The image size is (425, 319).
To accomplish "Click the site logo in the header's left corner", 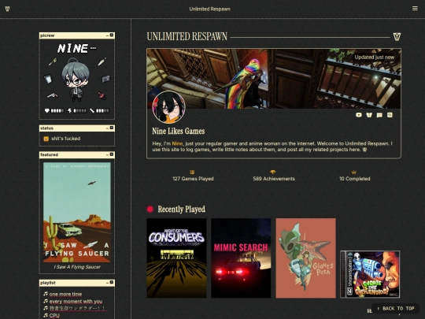I will (7, 9).
